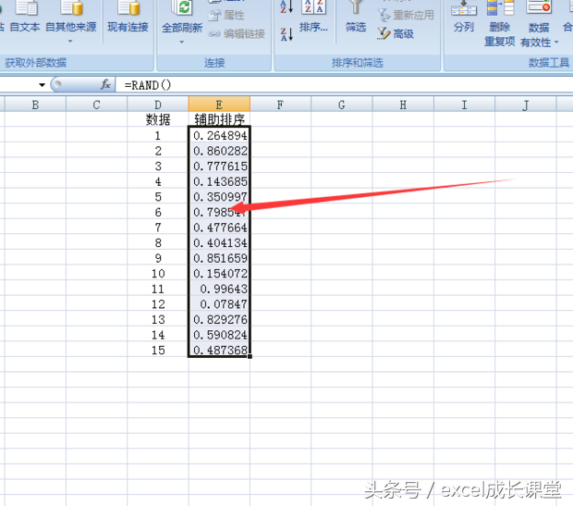Click data cell containing 5
This screenshot has width=573, height=506.
[158, 197]
